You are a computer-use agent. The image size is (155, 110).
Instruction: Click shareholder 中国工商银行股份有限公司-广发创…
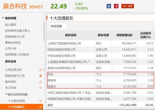[70, 93]
